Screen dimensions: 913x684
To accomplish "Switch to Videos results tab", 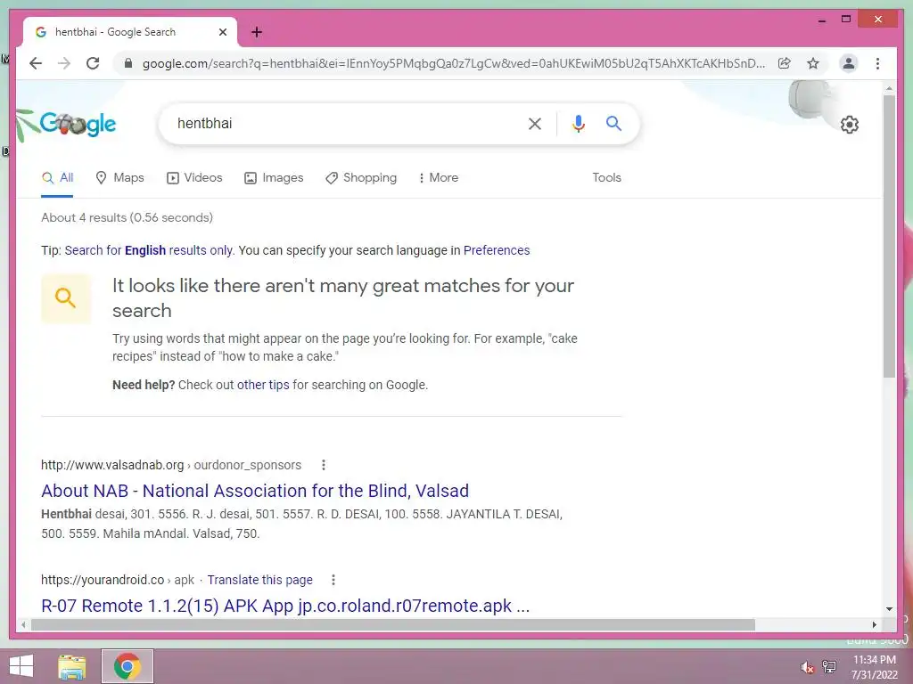I will click(194, 177).
